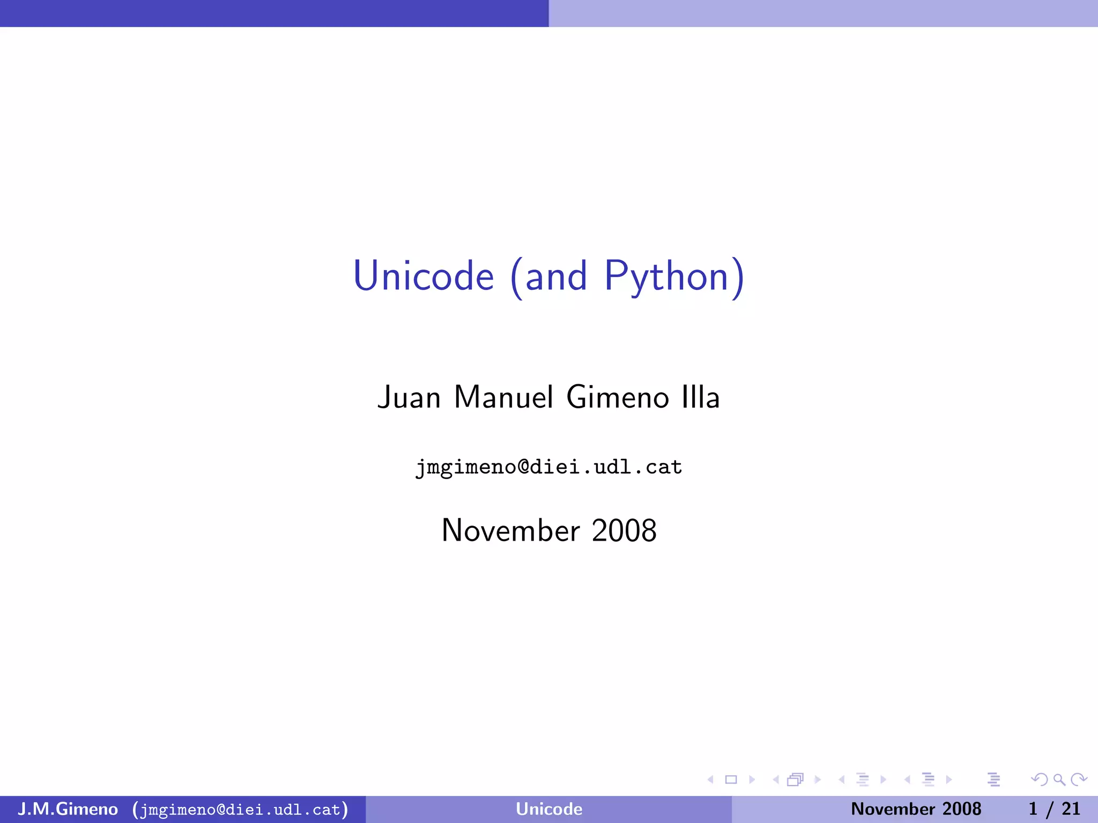
Task: Click the next frame arrow beside stacked frames icon
Action: (817, 780)
